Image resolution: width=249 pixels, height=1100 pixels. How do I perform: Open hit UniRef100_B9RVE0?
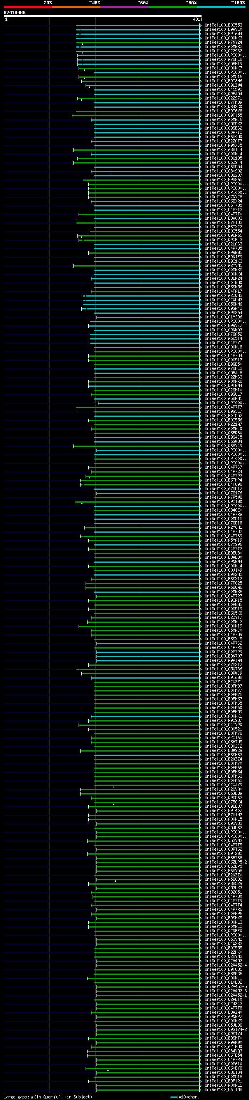[x=223, y=30]
